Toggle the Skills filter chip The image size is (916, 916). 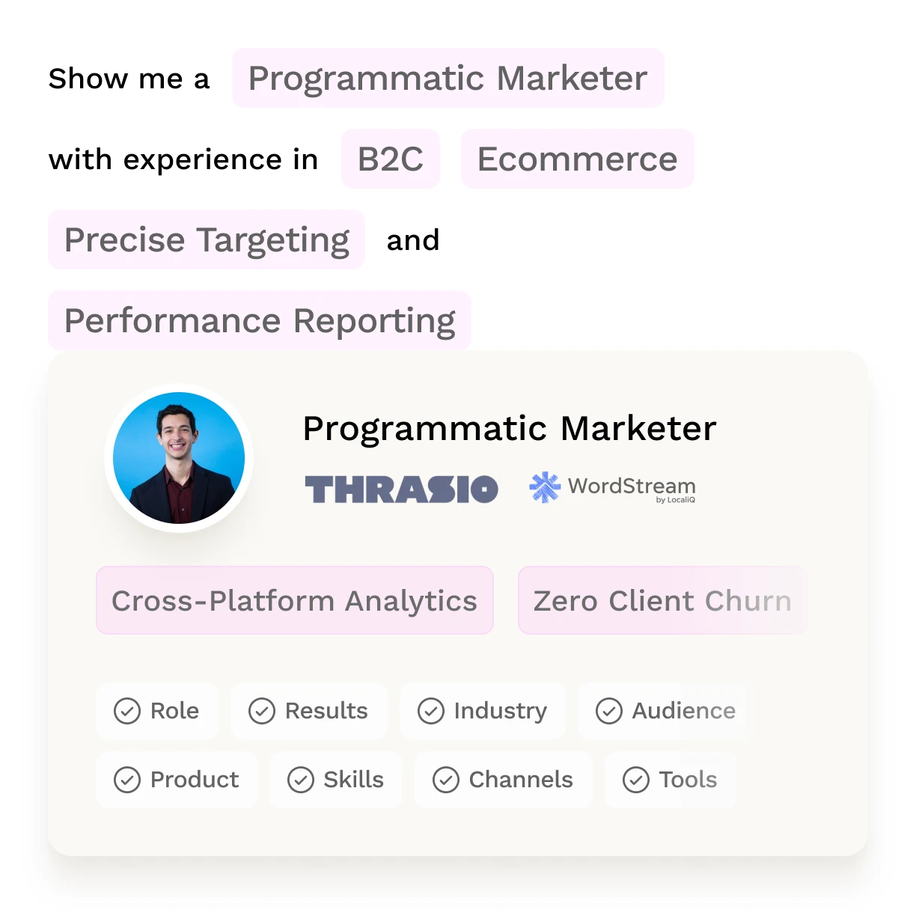click(x=335, y=780)
